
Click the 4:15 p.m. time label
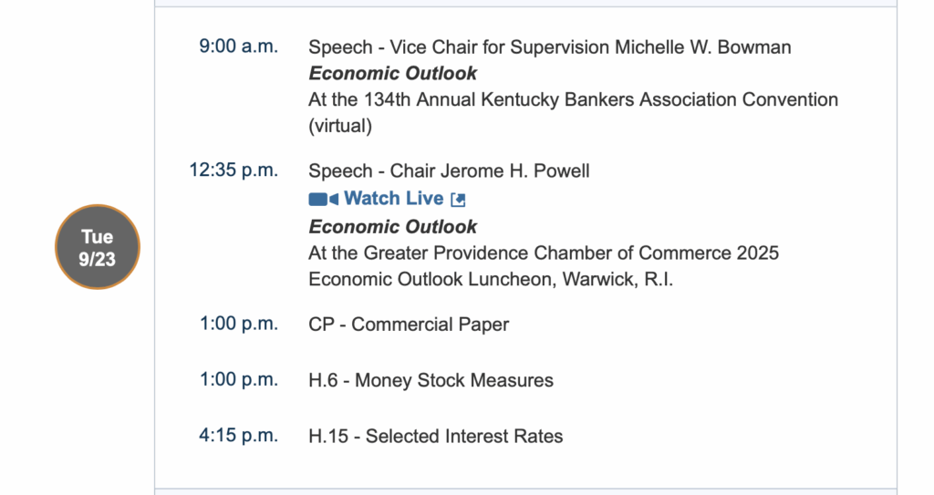pos(239,437)
